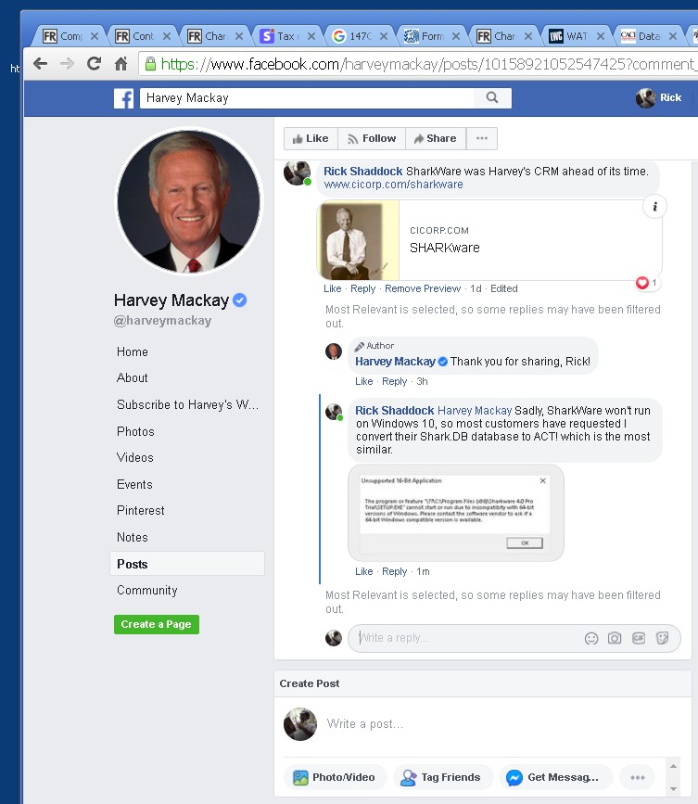Click the Write a post field
698x804 pixels.
[365, 724]
